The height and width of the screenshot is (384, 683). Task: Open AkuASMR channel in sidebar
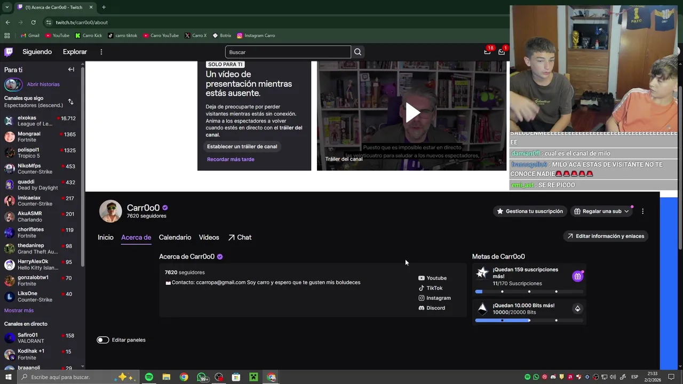point(41,216)
